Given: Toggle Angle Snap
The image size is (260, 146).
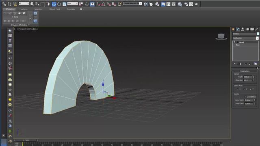Looking at the screenshot, I should tap(104, 4).
